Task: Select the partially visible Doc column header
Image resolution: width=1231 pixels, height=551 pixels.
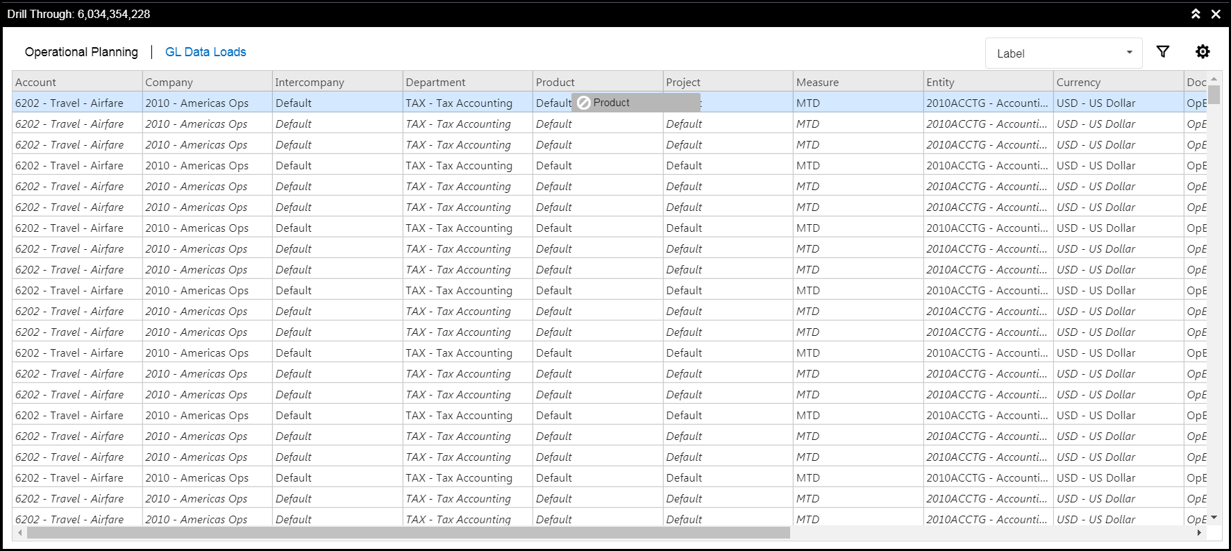Action: coord(1196,82)
